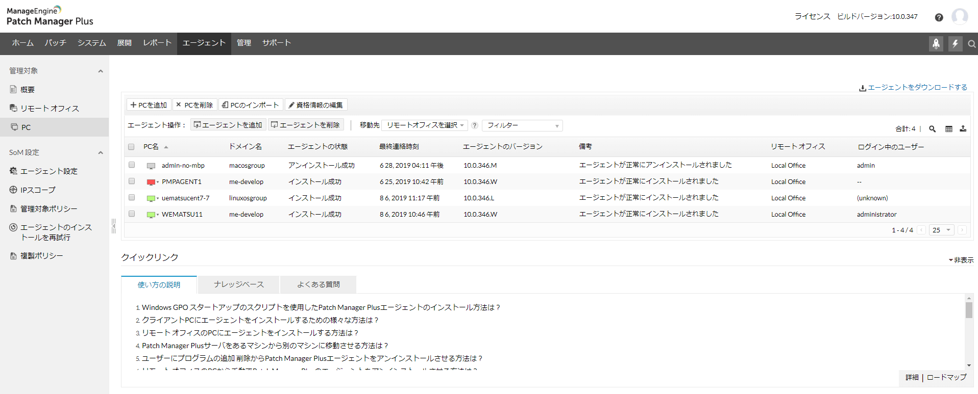978x394 pixels.
Task: Click the エージェントを削除 button
Action: point(305,125)
